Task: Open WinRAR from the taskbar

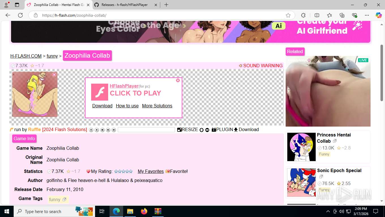Action: (x=158, y=211)
